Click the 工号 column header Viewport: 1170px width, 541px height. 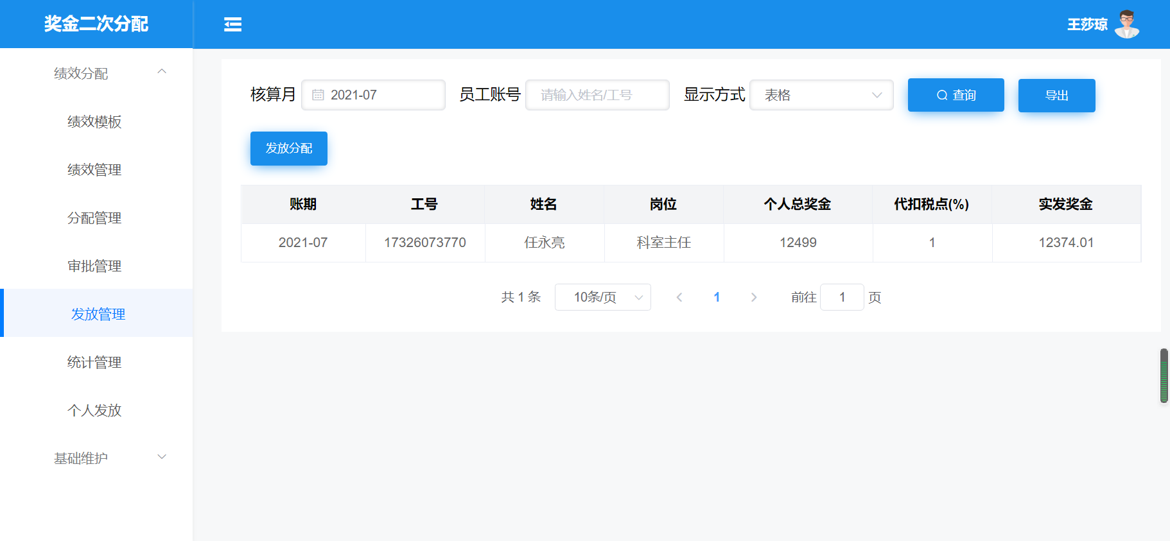coord(424,204)
